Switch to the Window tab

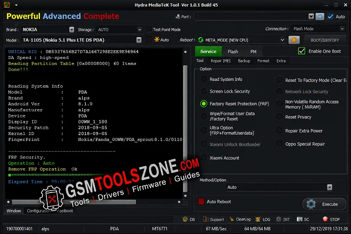[x=14, y=211]
